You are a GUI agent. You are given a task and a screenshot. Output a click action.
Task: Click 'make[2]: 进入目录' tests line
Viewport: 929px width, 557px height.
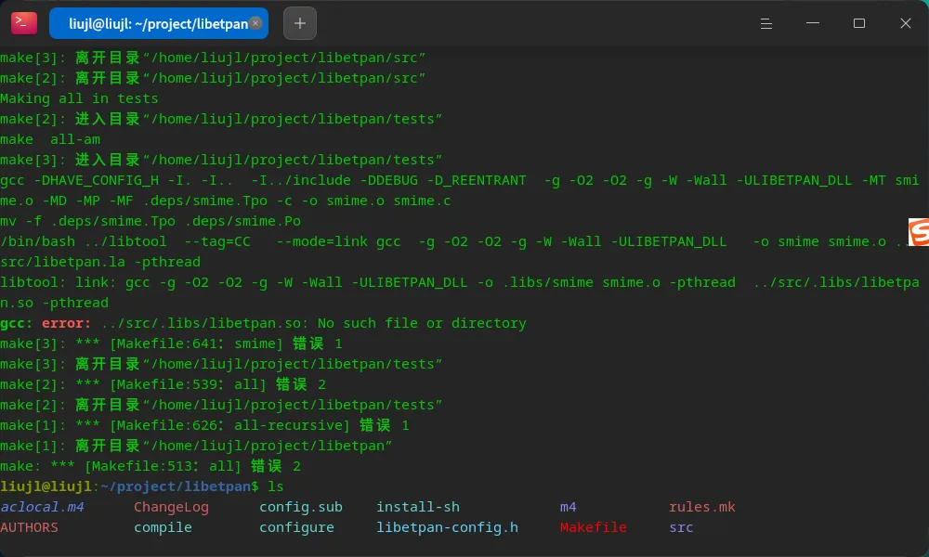pyautogui.click(x=221, y=119)
